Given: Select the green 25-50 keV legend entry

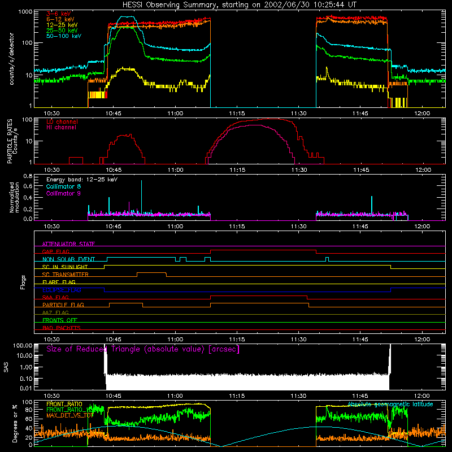Looking at the screenshot, I should point(62,31).
